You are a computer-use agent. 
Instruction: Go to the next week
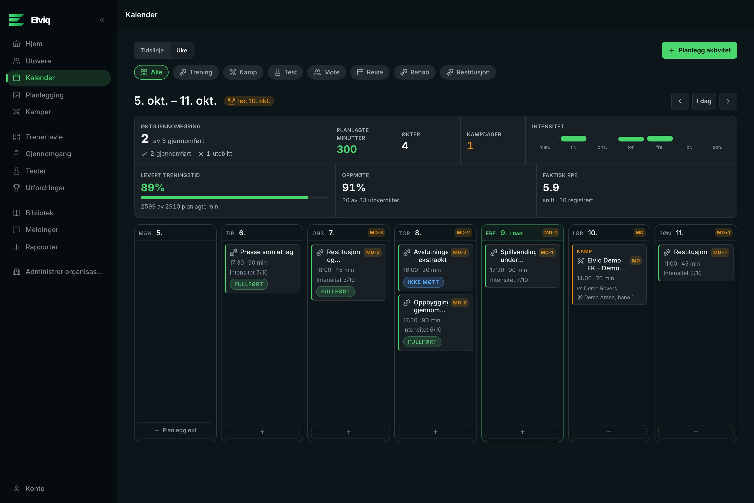tap(728, 101)
